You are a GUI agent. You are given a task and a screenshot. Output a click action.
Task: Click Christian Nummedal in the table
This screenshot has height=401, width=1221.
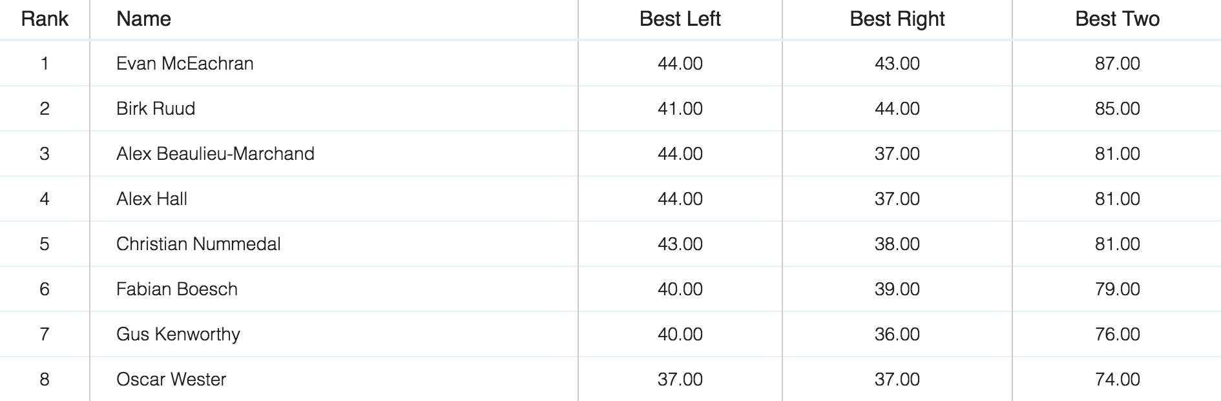pos(198,244)
